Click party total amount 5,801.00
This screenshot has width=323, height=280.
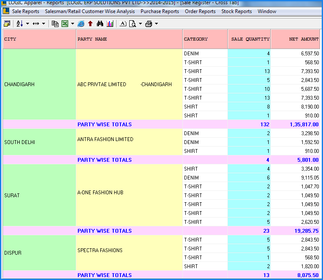pyautogui.click(x=295, y=160)
